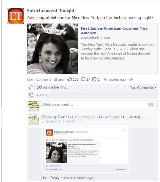160x182 pixels.
Task: Click the share note icon beside 1
Action: coord(94,79)
